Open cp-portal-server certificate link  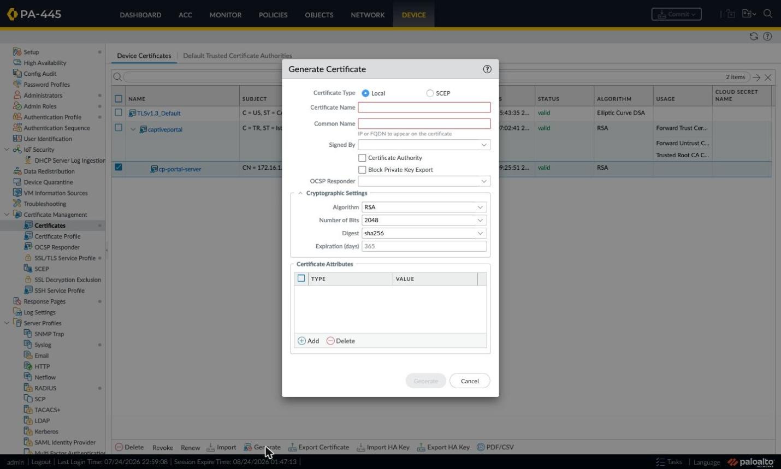coord(180,169)
